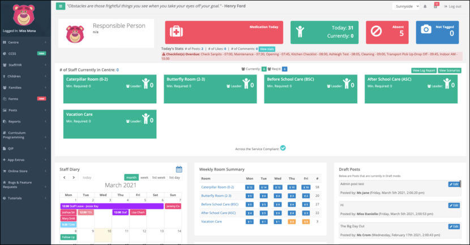Click the View Log Report button

(424, 71)
